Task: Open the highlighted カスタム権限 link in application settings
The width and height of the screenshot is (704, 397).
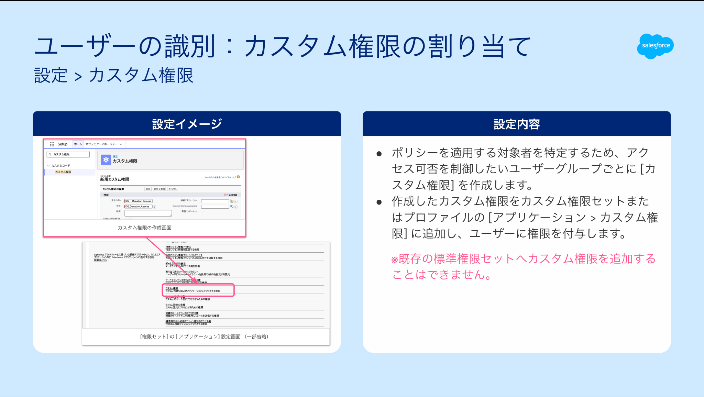Action: [172, 288]
